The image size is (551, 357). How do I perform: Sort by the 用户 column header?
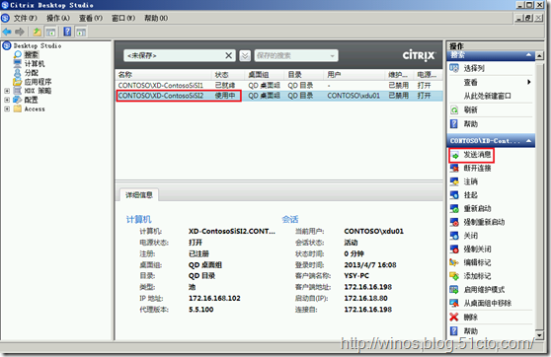(x=354, y=75)
